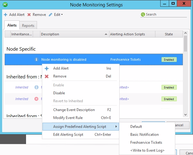Maximize the Node Monitoring Settings window
193x155 pixels.
(173, 3)
